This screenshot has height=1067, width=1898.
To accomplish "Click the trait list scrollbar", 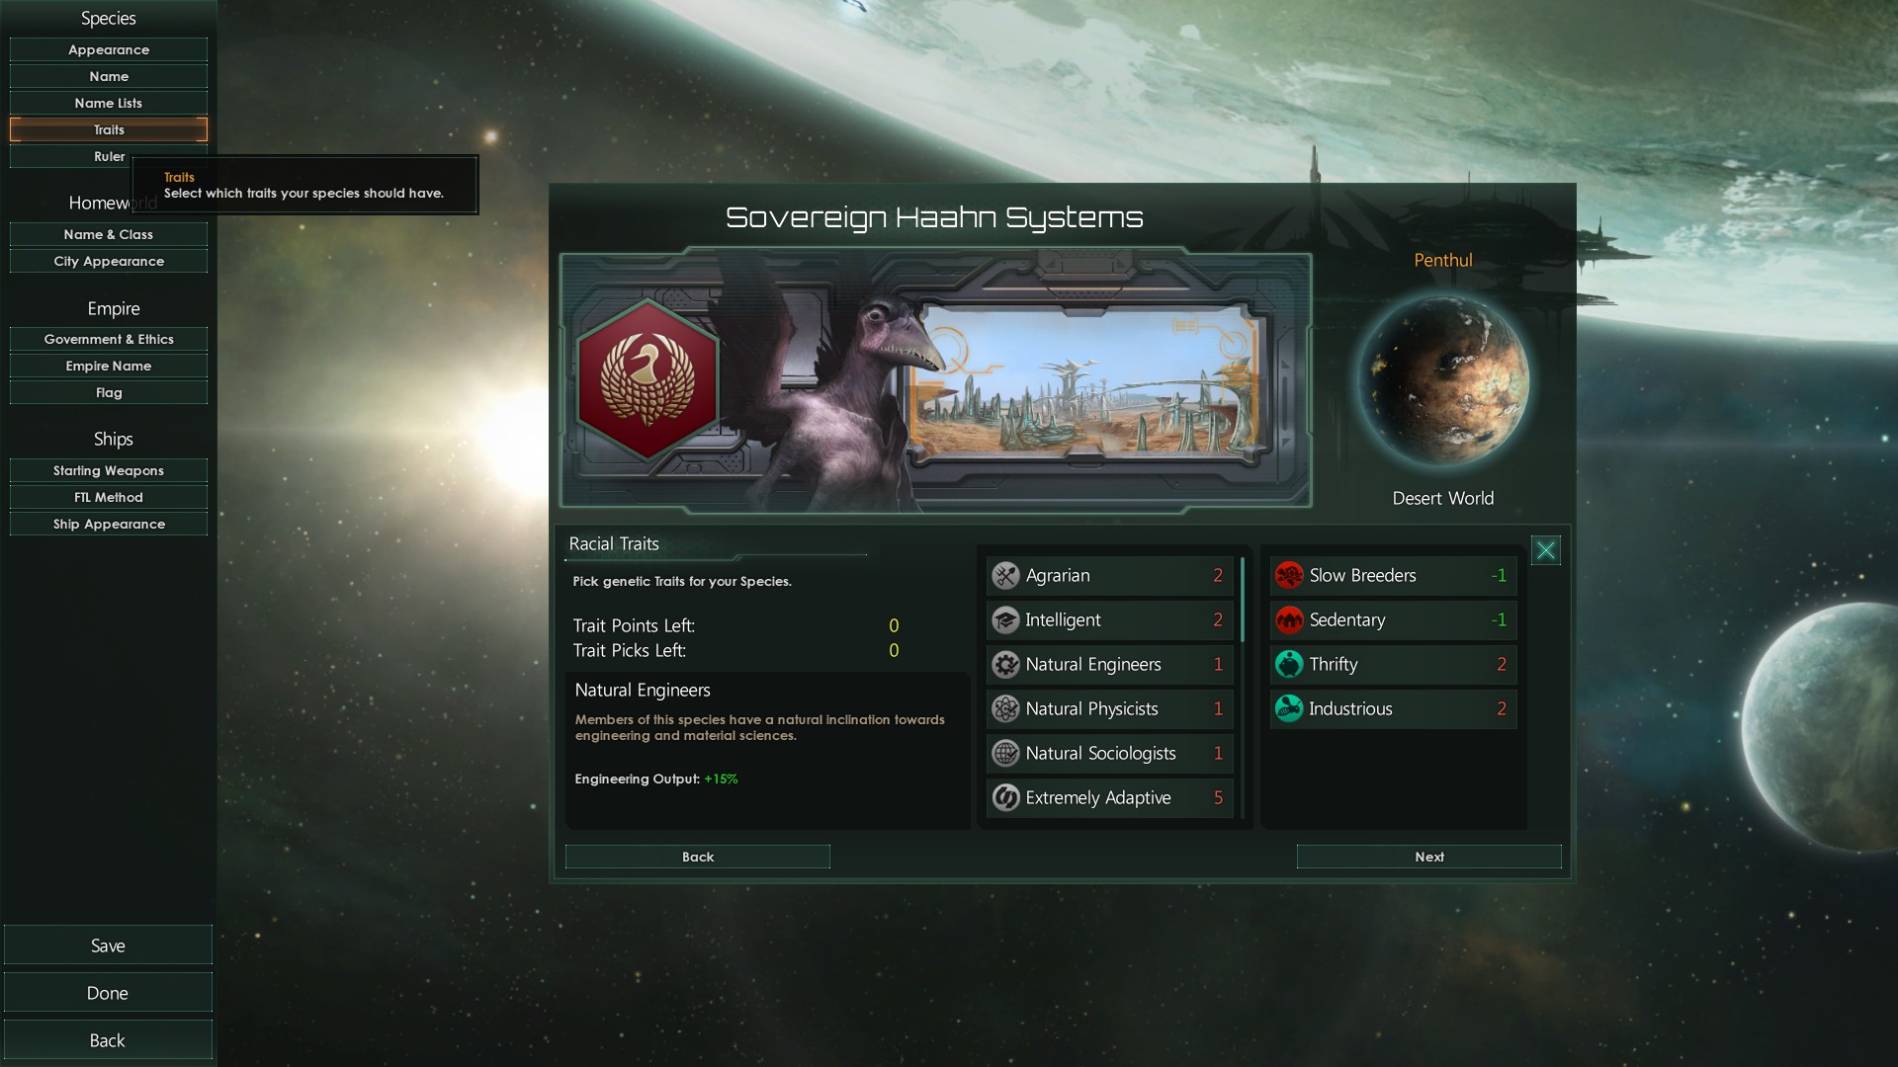I will click(x=1243, y=600).
